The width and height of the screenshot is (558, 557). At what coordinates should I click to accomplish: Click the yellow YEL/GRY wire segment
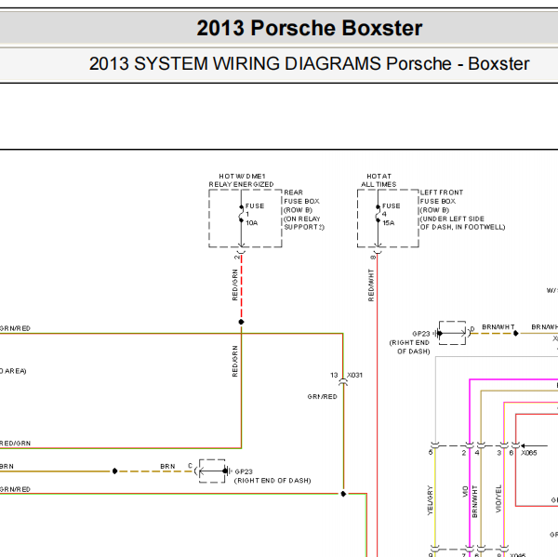pos(435,498)
